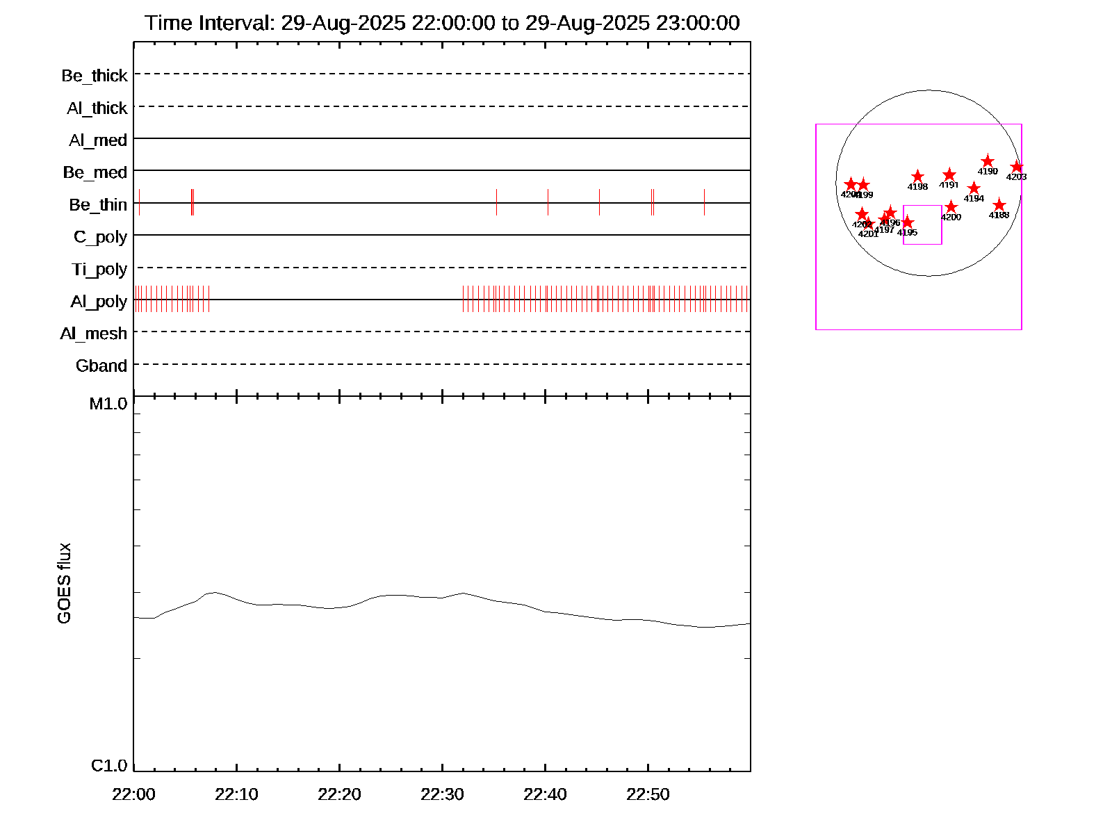Select the active region 4195 star
Image resolution: width=1112 pixels, height=834 pixels.
pos(907,222)
